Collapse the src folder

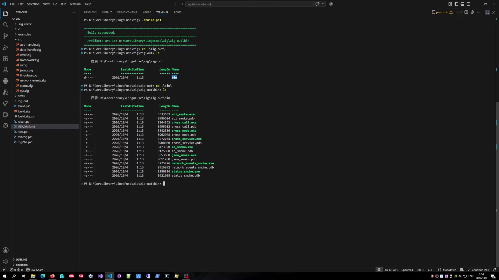(20, 39)
